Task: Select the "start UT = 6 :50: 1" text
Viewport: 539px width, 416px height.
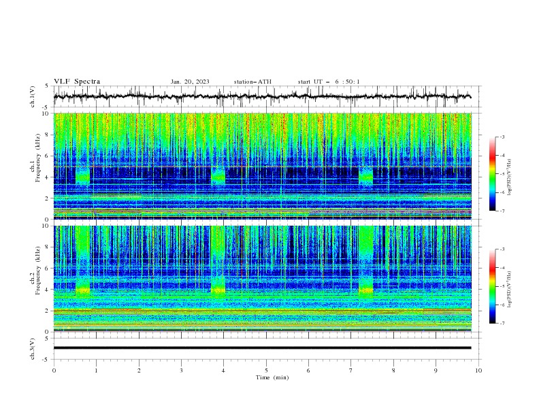Action: (x=329, y=82)
